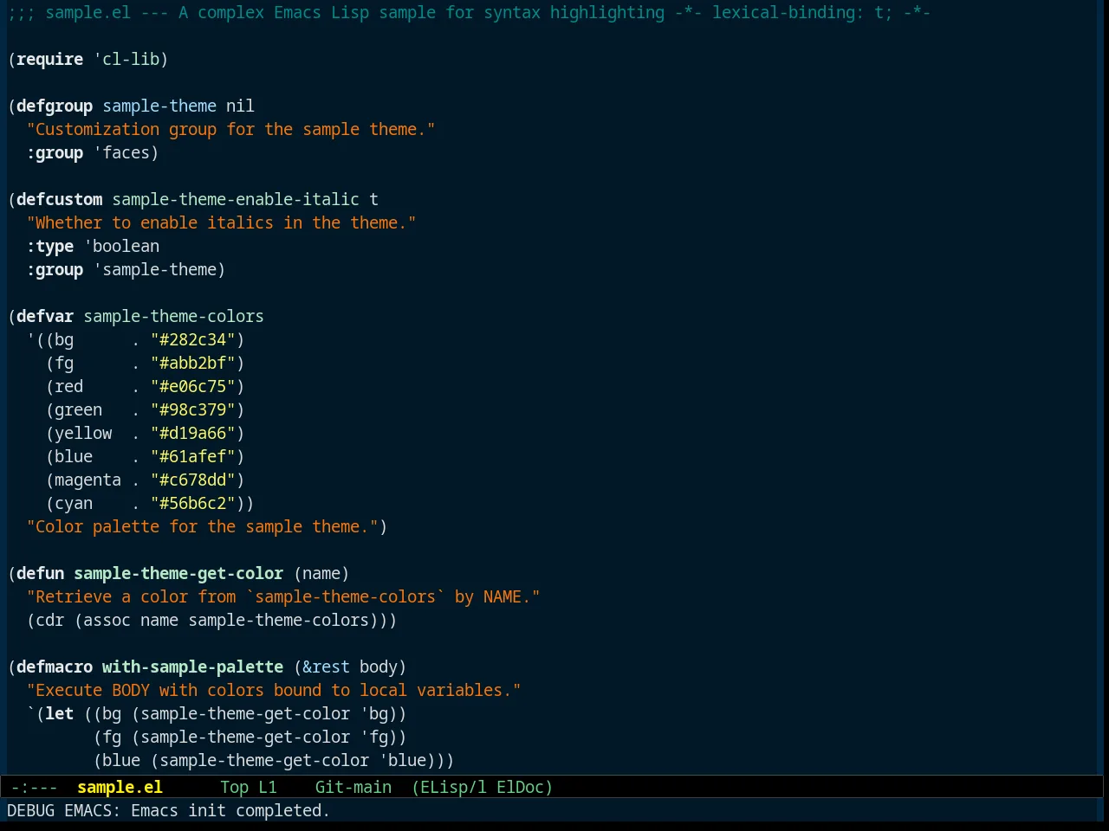The width and height of the screenshot is (1109, 831).
Task: Click the Top position indicator in mode line
Action: (x=234, y=787)
